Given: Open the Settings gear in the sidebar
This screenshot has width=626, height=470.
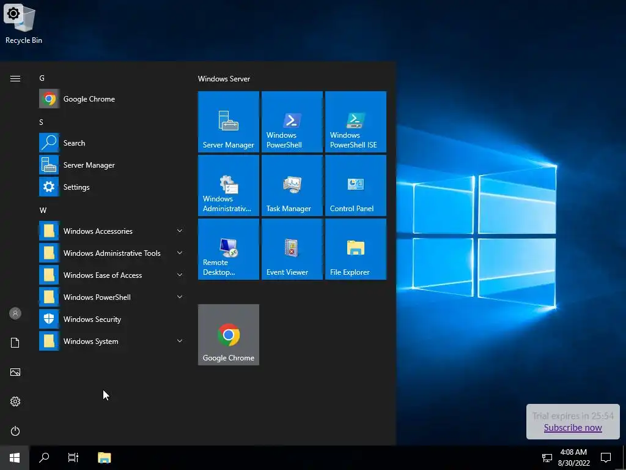Looking at the screenshot, I should pos(15,401).
